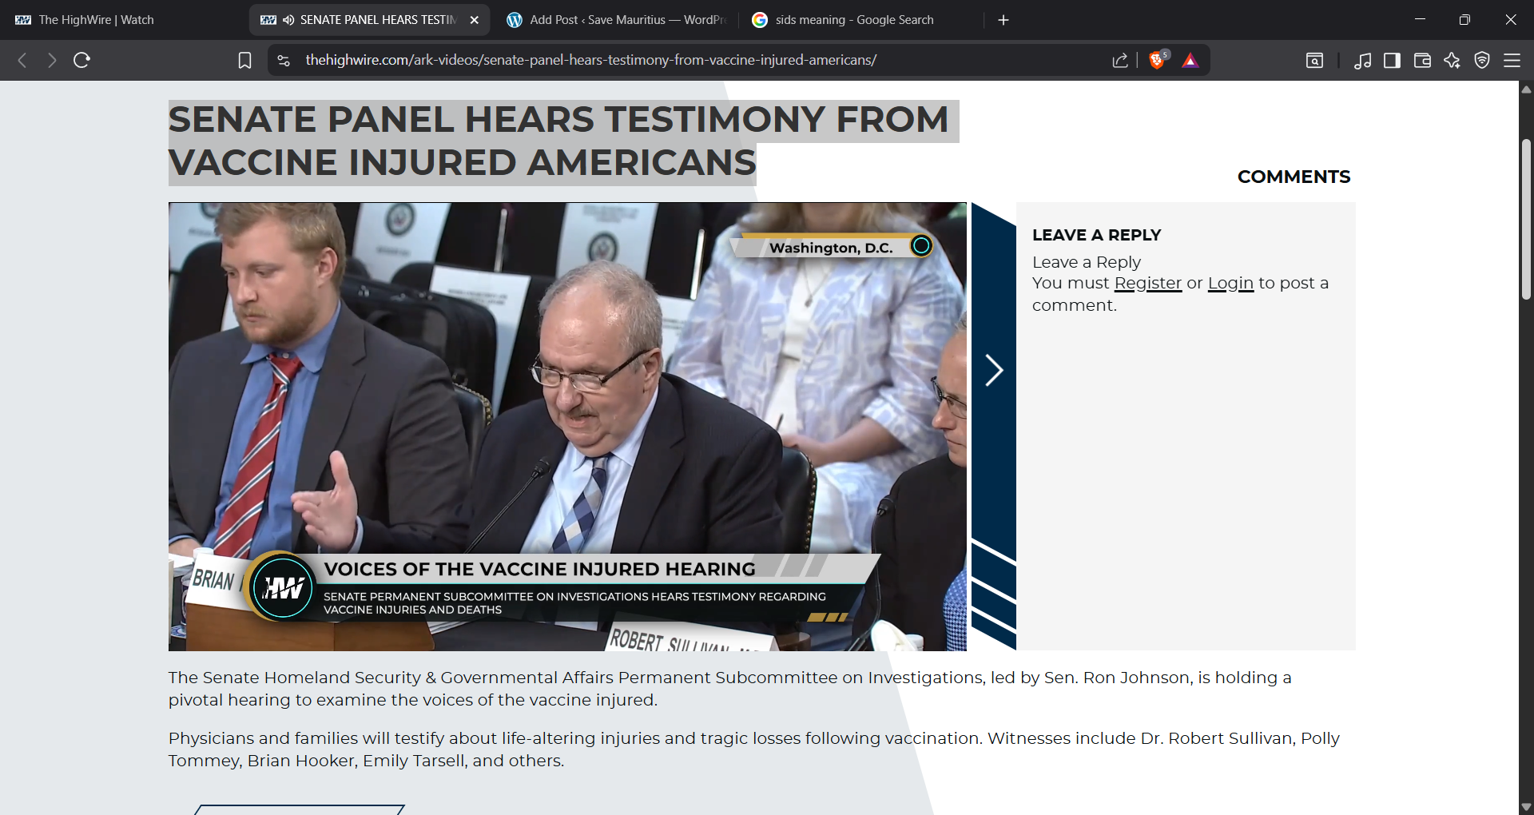
Task: Click the vertical scrollbar thumb
Action: 1526,220
